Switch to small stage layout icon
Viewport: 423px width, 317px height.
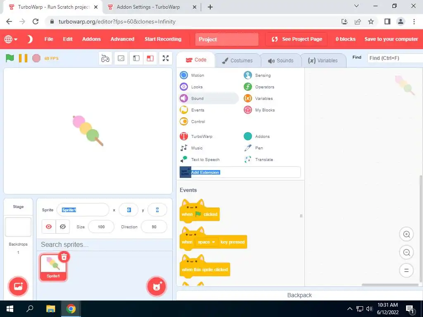(136, 58)
